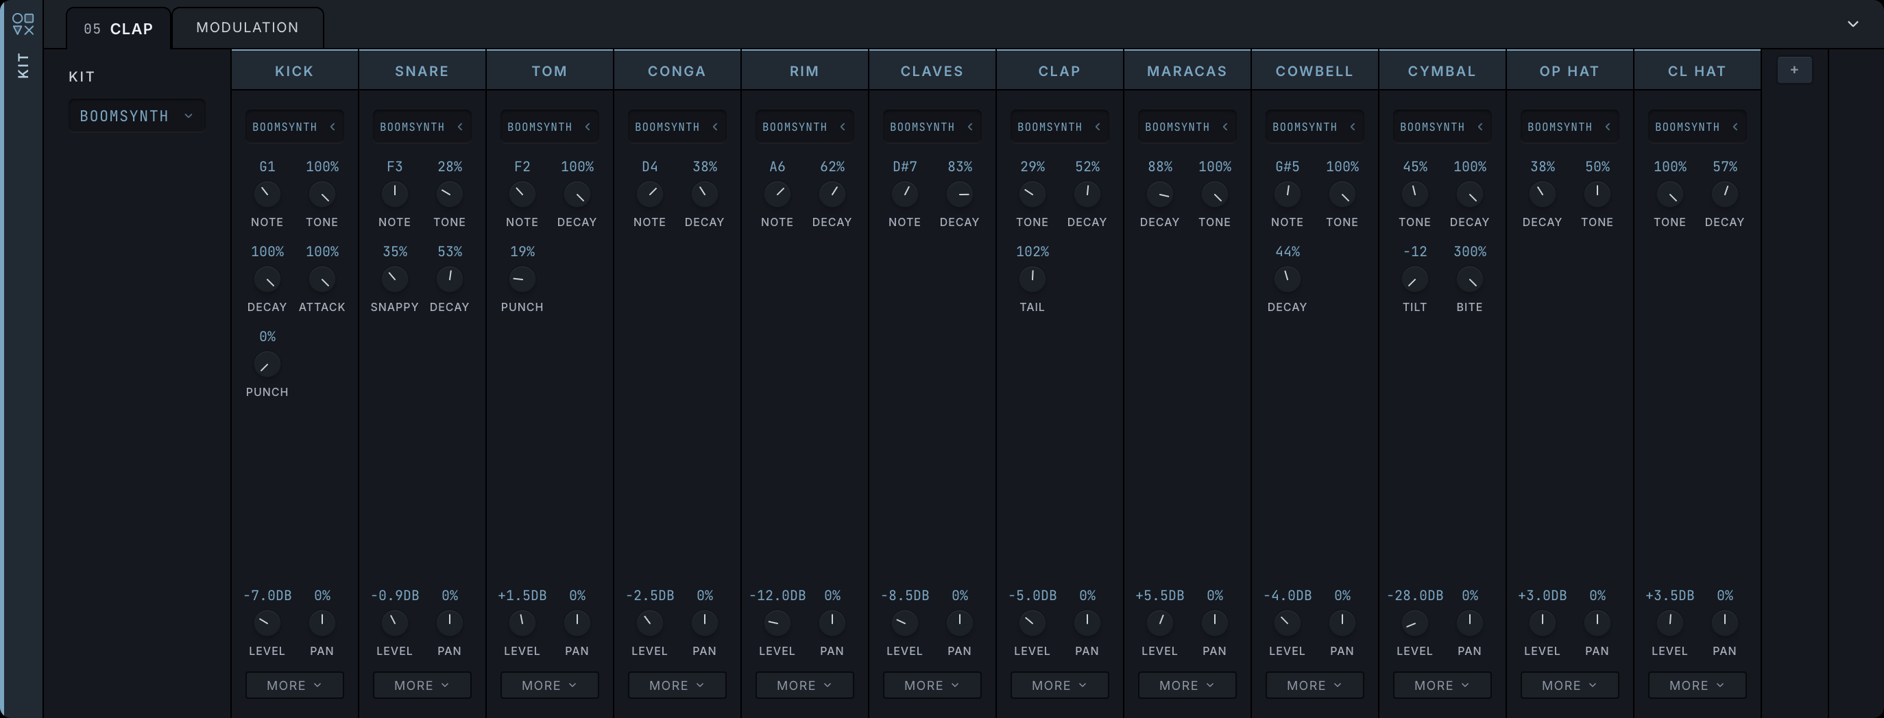This screenshot has width=1884, height=718.
Task: Click the KICK PUNCH knob at 0%
Action: click(x=267, y=364)
